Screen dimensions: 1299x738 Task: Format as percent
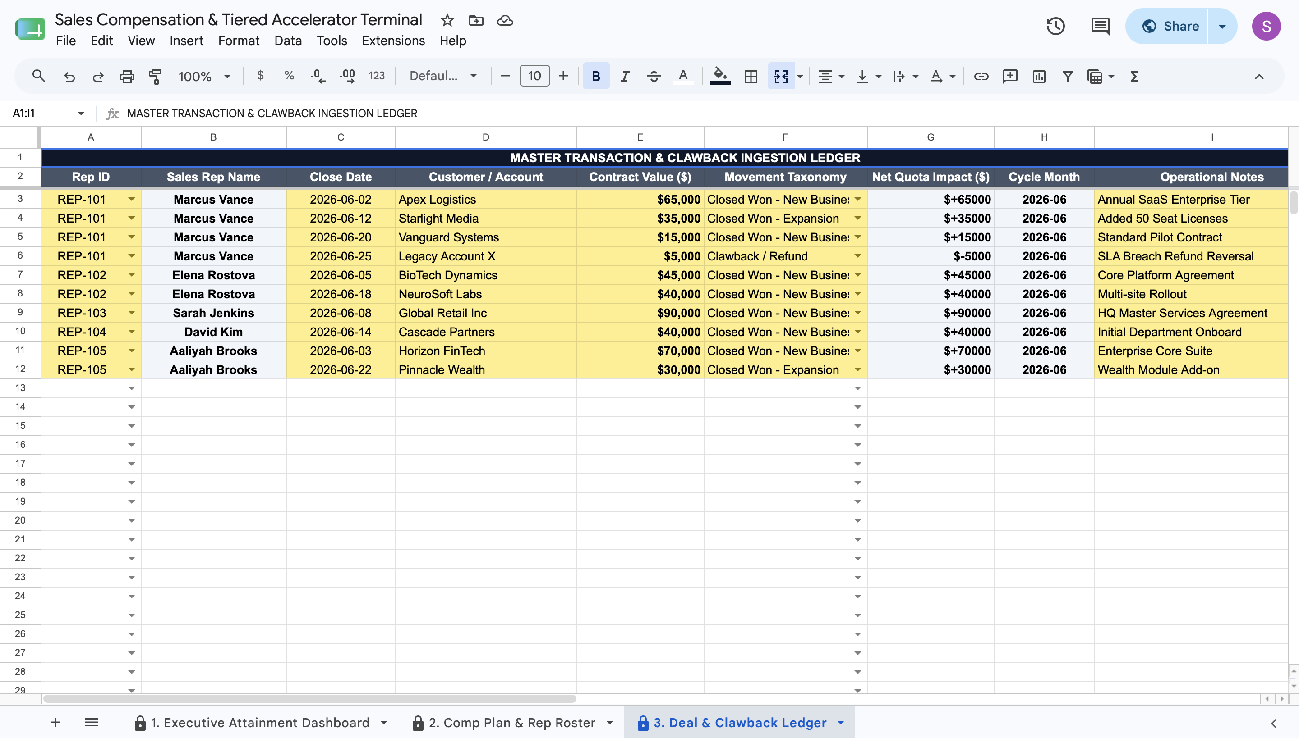[289, 76]
